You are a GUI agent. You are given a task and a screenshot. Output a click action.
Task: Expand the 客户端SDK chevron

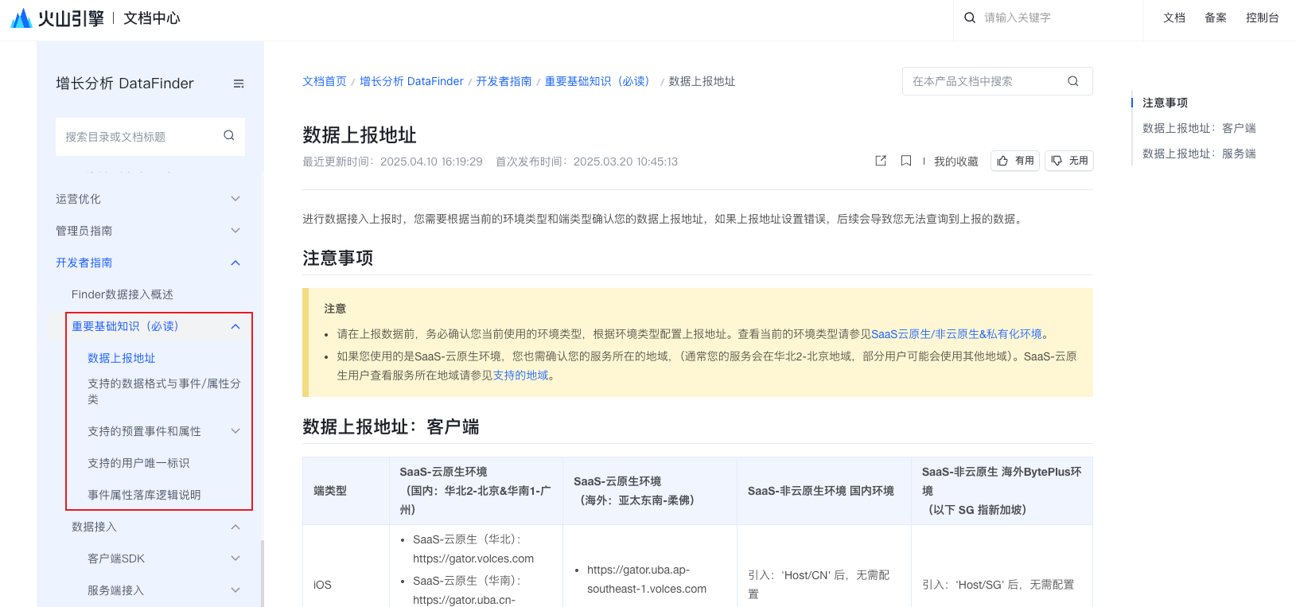tap(235, 558)
